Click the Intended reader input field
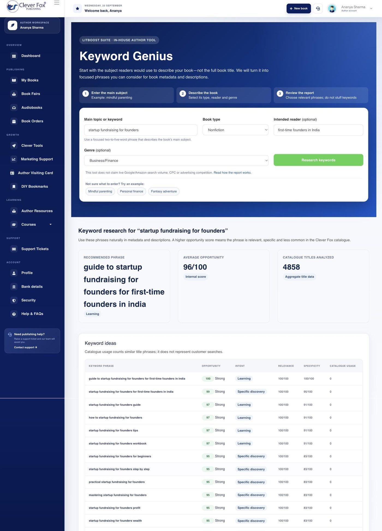 coord(318,130)
